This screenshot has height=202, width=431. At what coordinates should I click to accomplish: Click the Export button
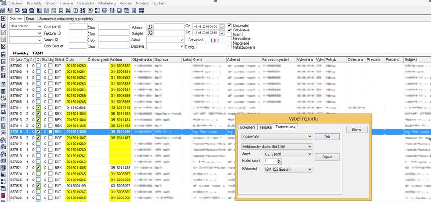327,157
